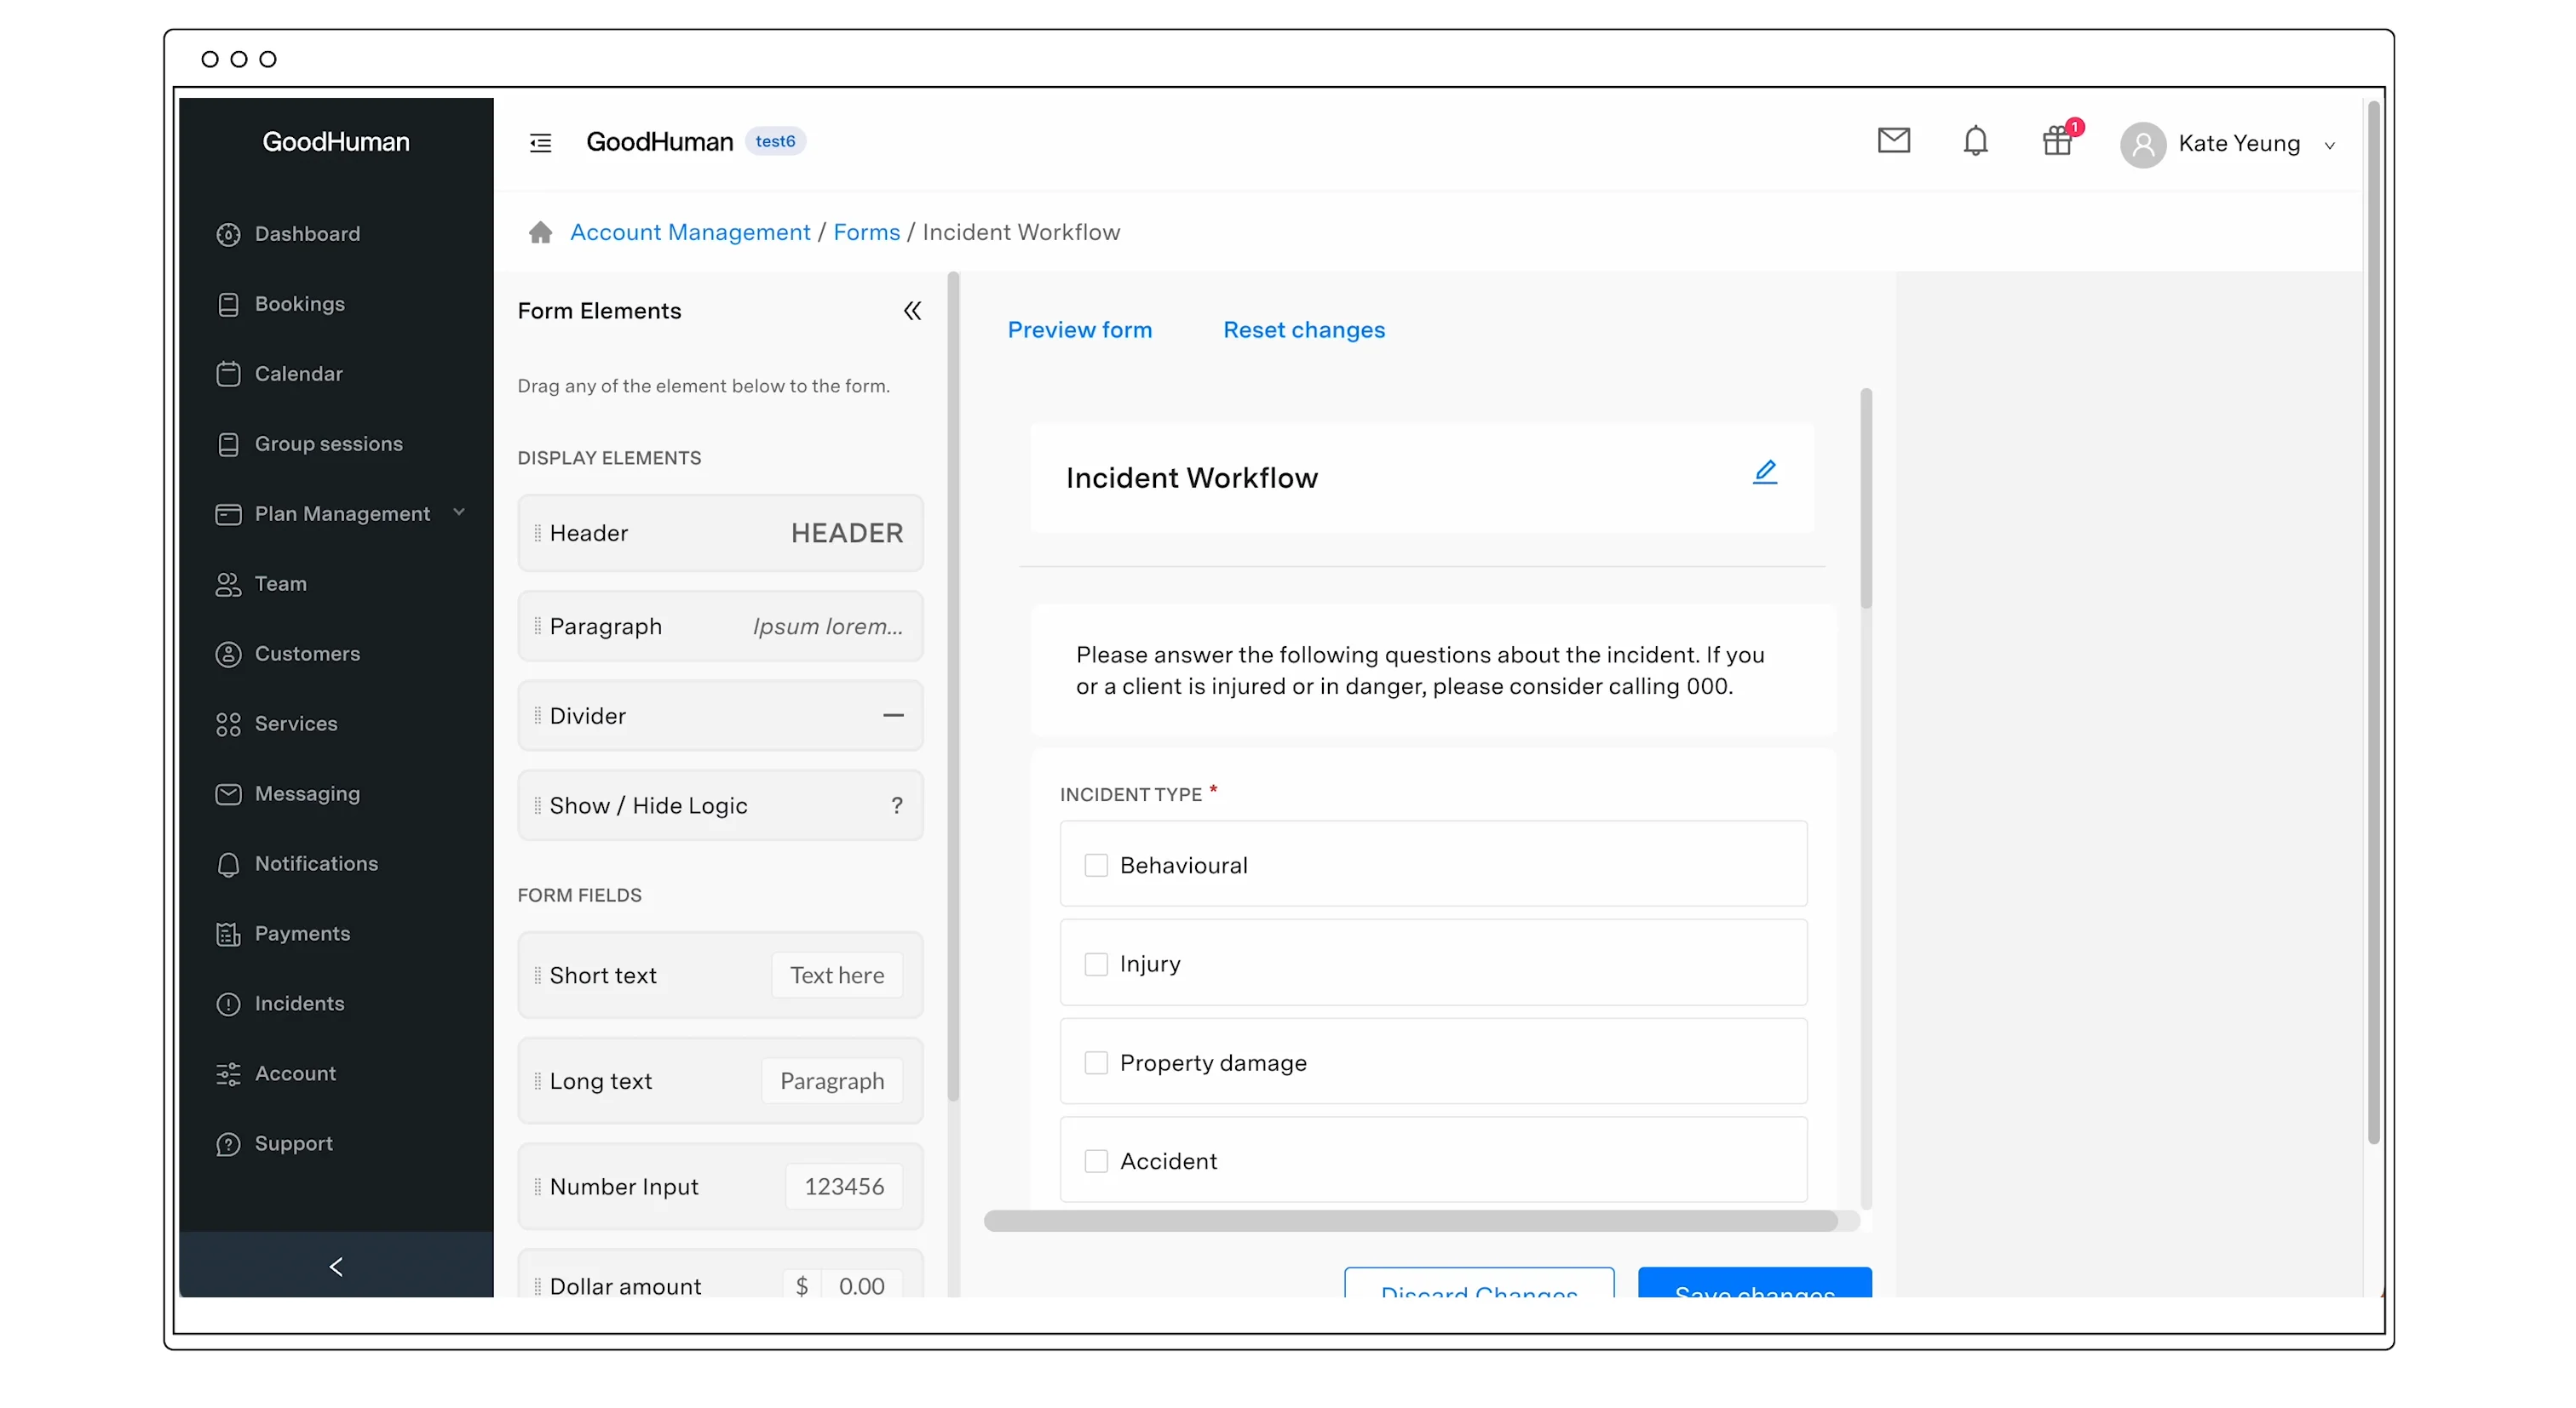Click the Preview form link
The width and height of the screenshot is (2576, 1408).
point(1079,329)
